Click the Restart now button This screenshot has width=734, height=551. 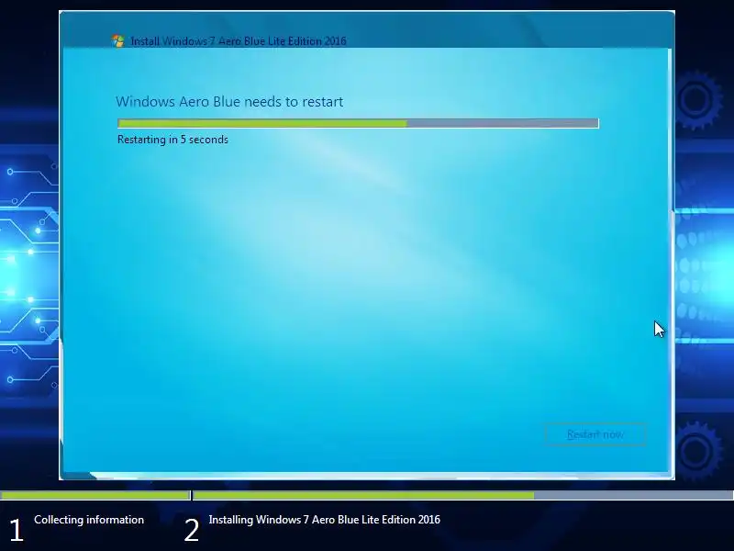tap(595, 434)
